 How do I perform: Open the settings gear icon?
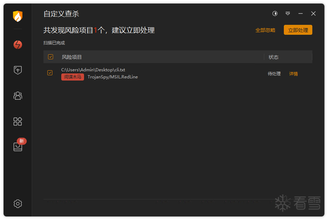pyautogui.click(x=18, y=204)
